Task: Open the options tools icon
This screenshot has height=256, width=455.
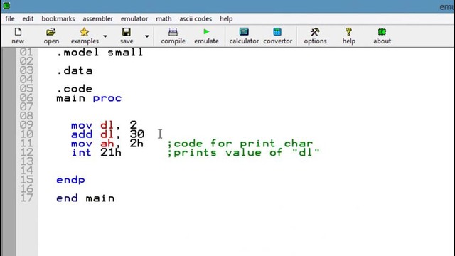Action: [315, 31]
